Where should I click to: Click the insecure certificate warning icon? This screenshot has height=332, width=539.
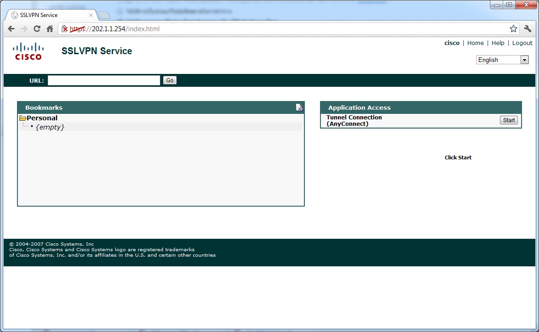(64, 29)
